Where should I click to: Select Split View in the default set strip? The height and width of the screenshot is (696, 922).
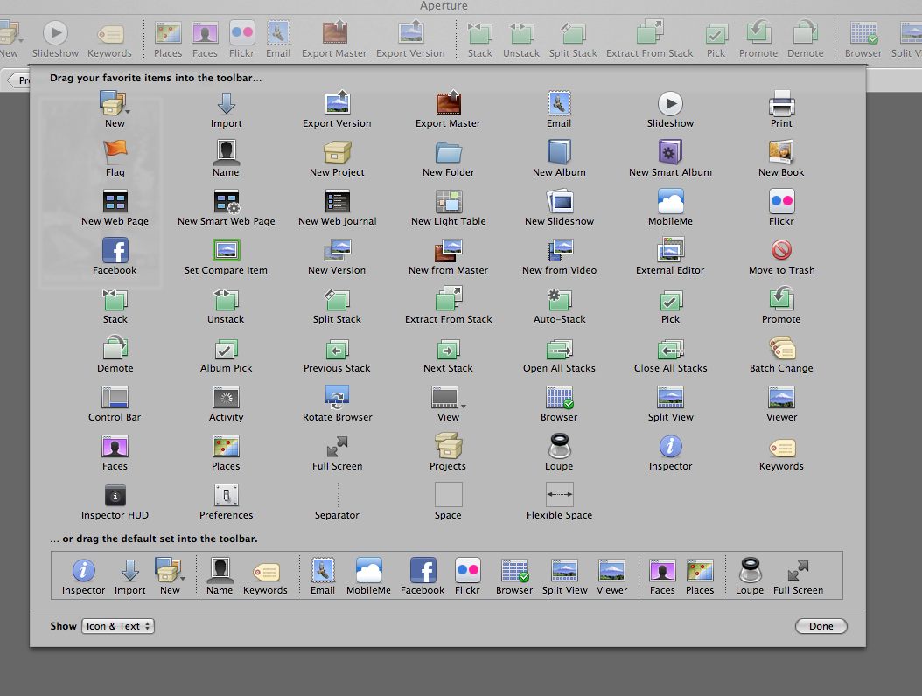coord(564,577)
